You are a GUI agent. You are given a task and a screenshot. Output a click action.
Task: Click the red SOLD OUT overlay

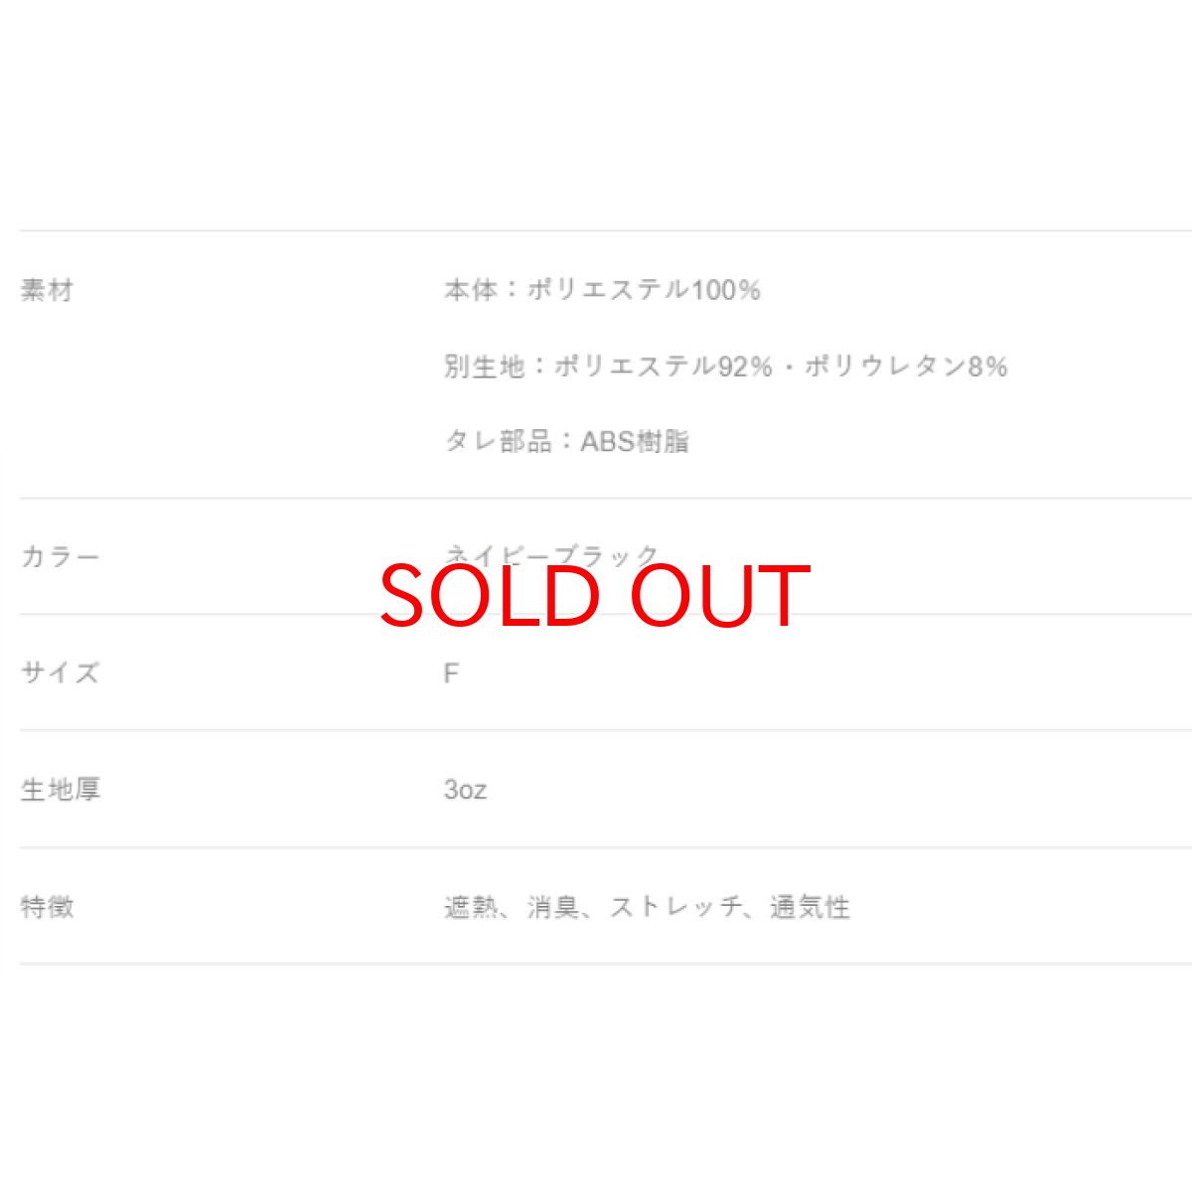pos(595,596)
